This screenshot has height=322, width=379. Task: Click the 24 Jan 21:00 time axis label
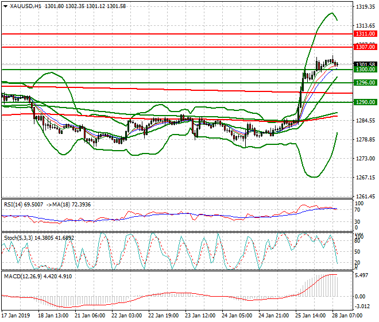pos(273,316)
